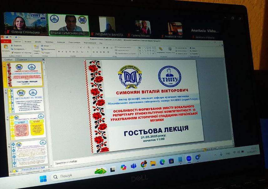This screenshot has height=189, width=268.
Task: Open Shape Effects (Эффекты фигур) dropdown
Action: point(182,54)
